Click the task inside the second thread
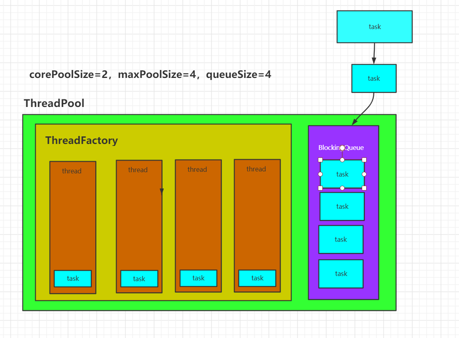Viewport: 459px width, 338px height. [x=139, y=279]
